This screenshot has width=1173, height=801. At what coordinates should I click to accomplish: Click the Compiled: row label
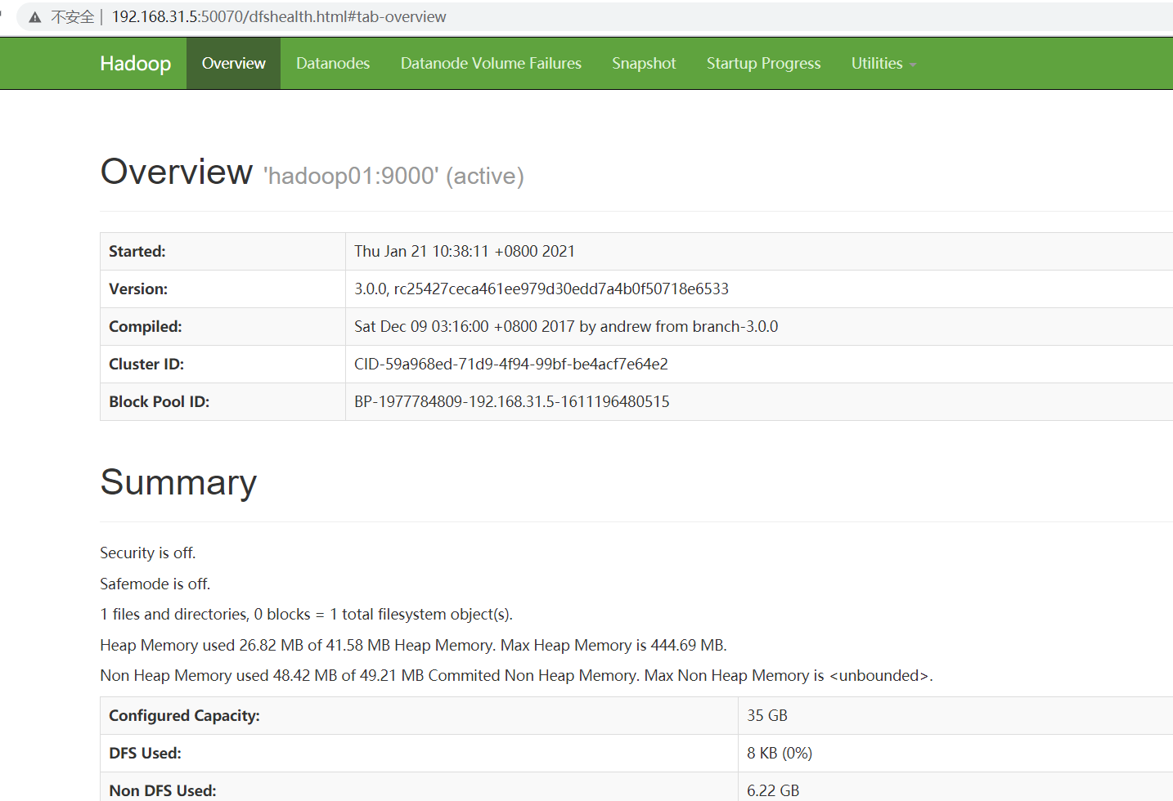146,327
